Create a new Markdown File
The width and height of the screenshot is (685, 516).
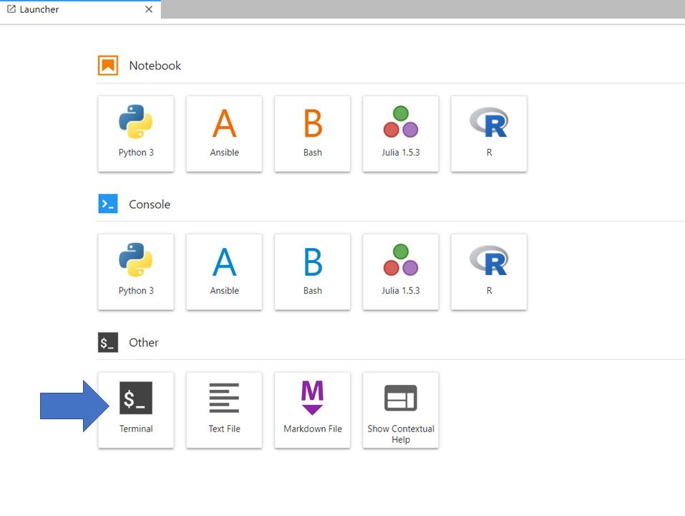[x=312, y=410]
